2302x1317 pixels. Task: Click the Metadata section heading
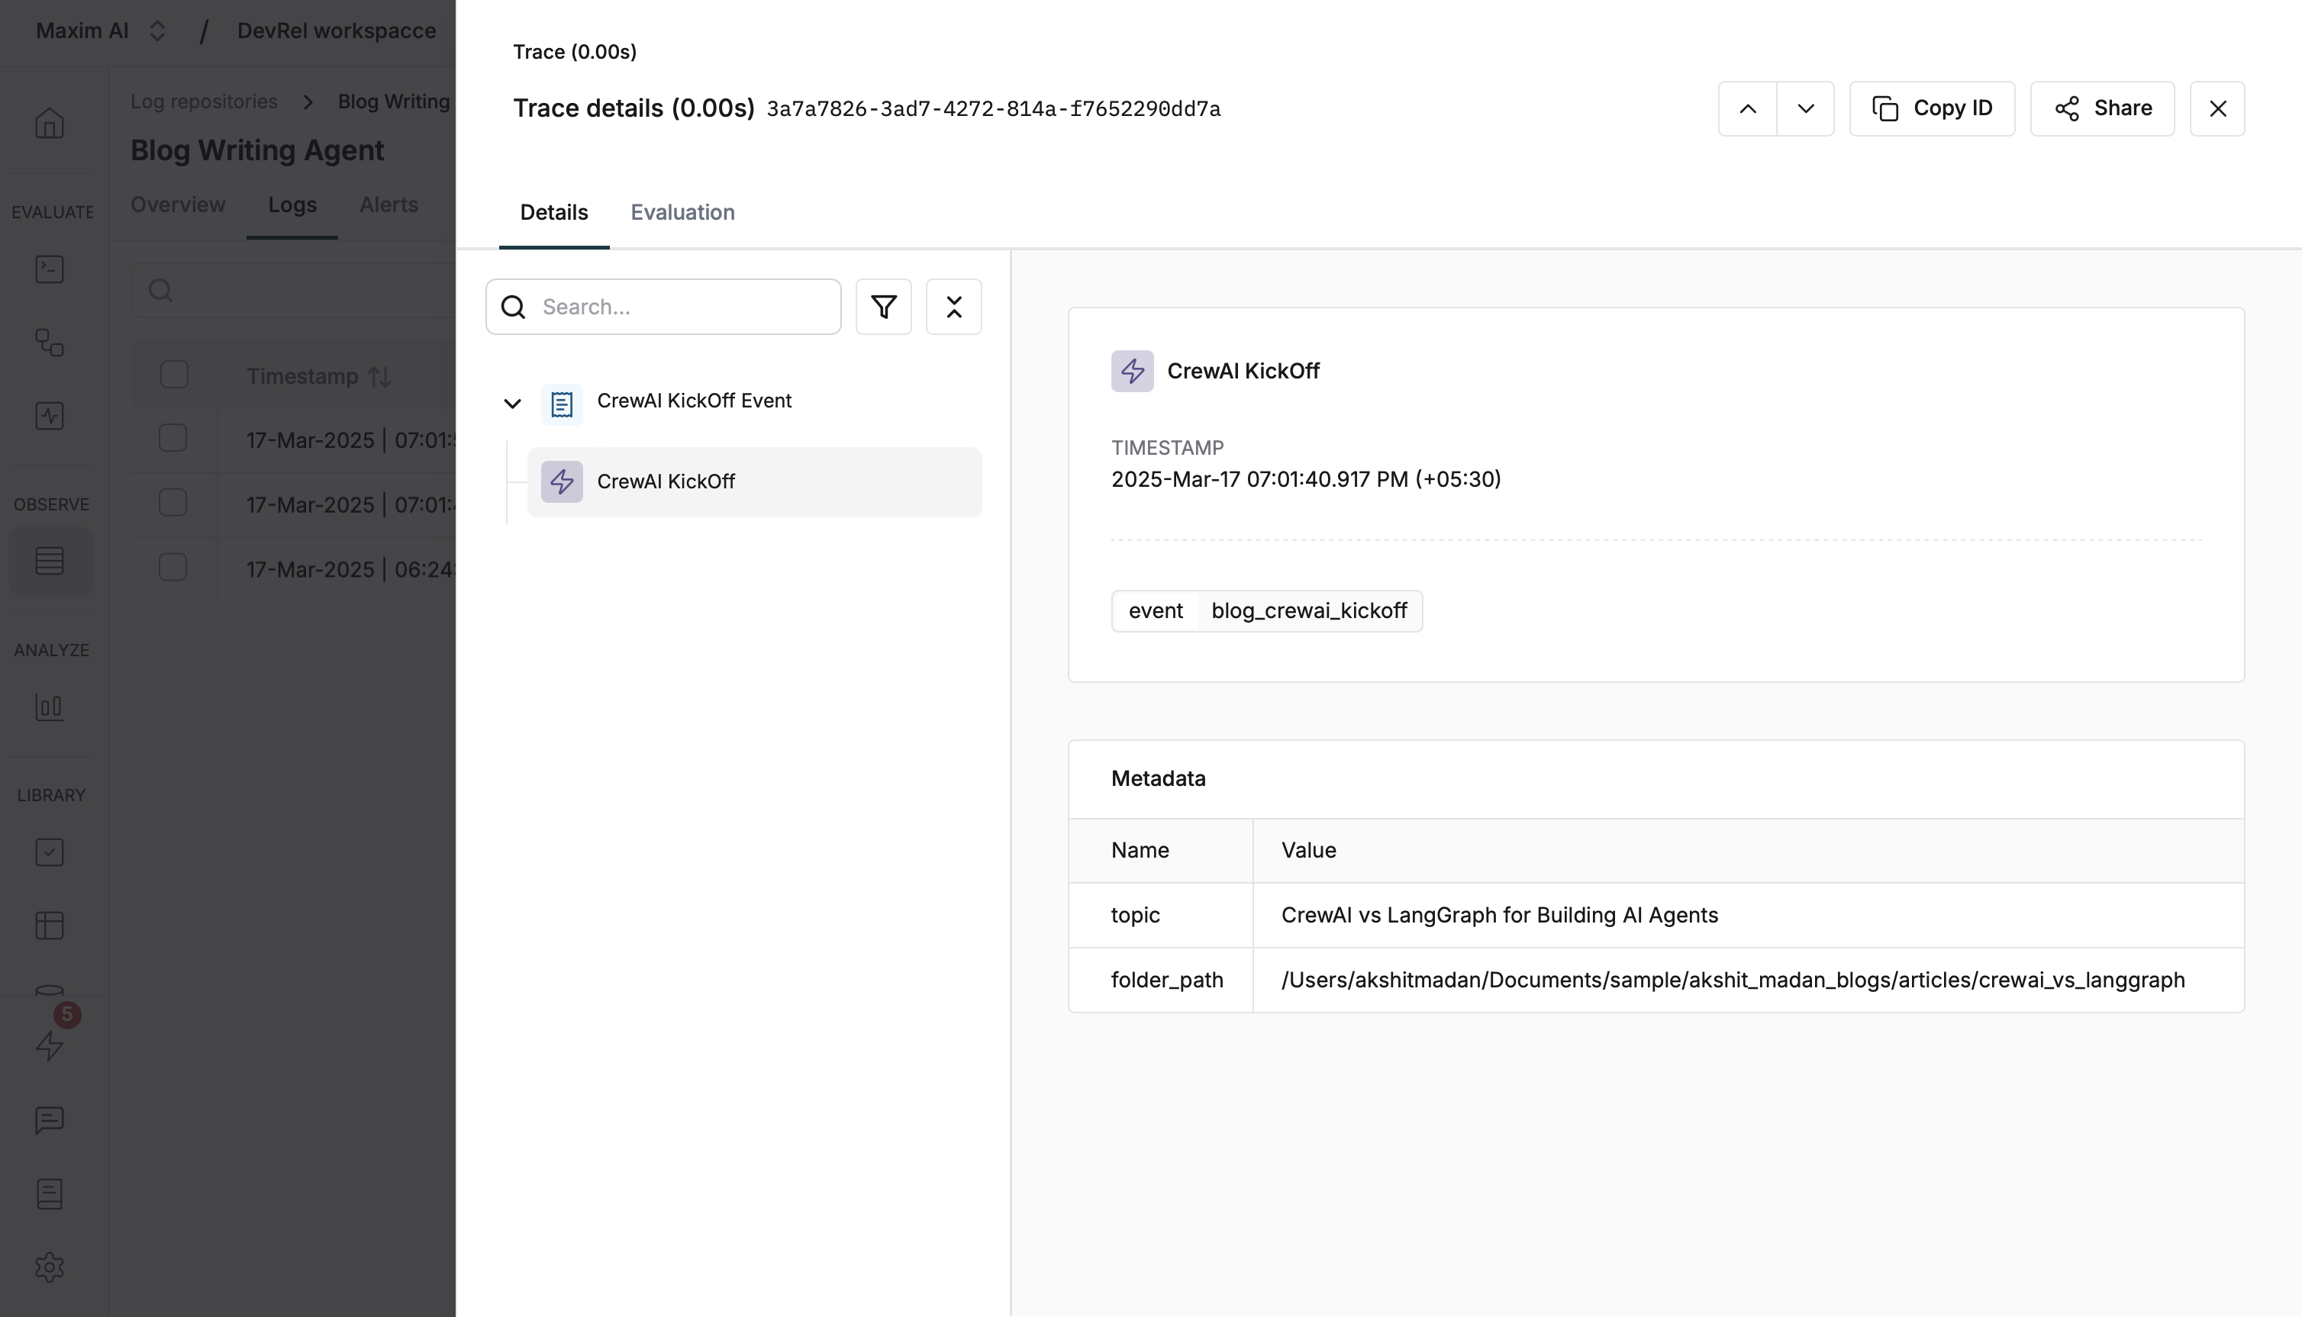coord(1158,779)
